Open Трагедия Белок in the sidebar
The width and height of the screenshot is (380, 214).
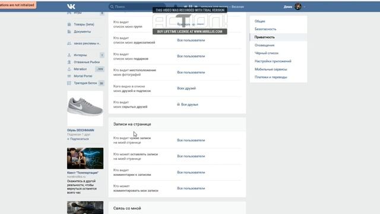(85, 83)
